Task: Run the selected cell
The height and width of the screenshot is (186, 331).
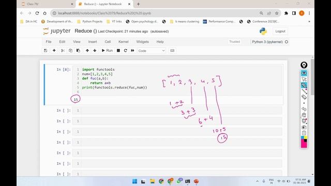Action: 107,51
